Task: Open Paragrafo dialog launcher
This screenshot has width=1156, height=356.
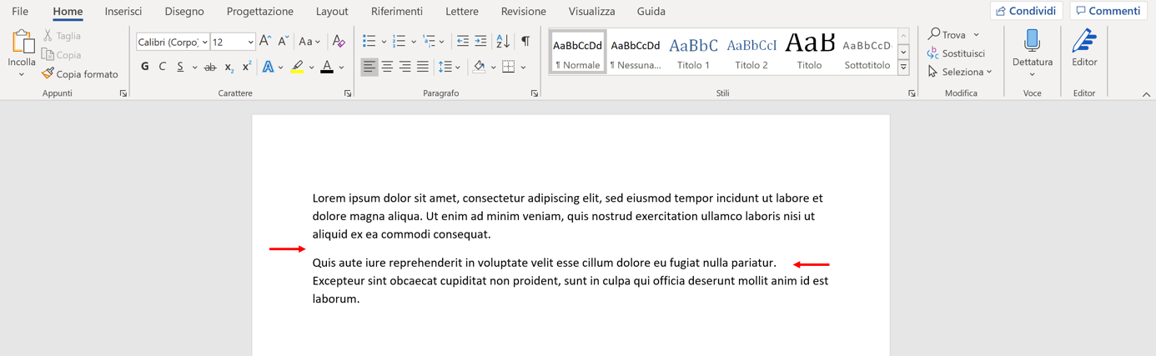Action: click(535, 93)
